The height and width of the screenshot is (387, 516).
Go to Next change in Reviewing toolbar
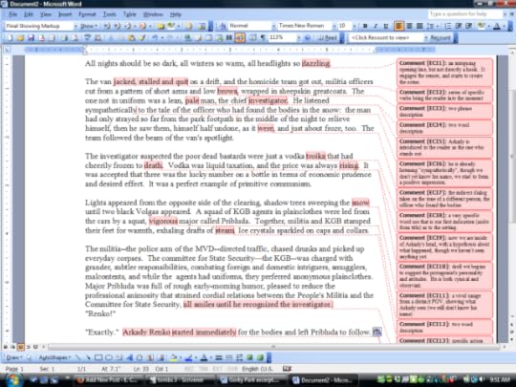click(x=118, y=26)
